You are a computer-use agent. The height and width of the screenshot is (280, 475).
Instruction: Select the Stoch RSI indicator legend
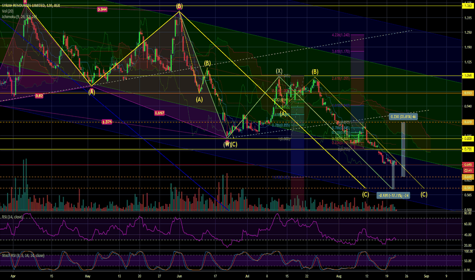coord(23,256)
